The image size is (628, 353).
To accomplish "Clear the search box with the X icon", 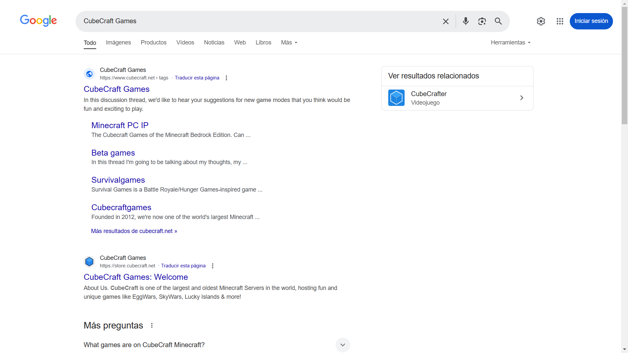I will 445,21.
